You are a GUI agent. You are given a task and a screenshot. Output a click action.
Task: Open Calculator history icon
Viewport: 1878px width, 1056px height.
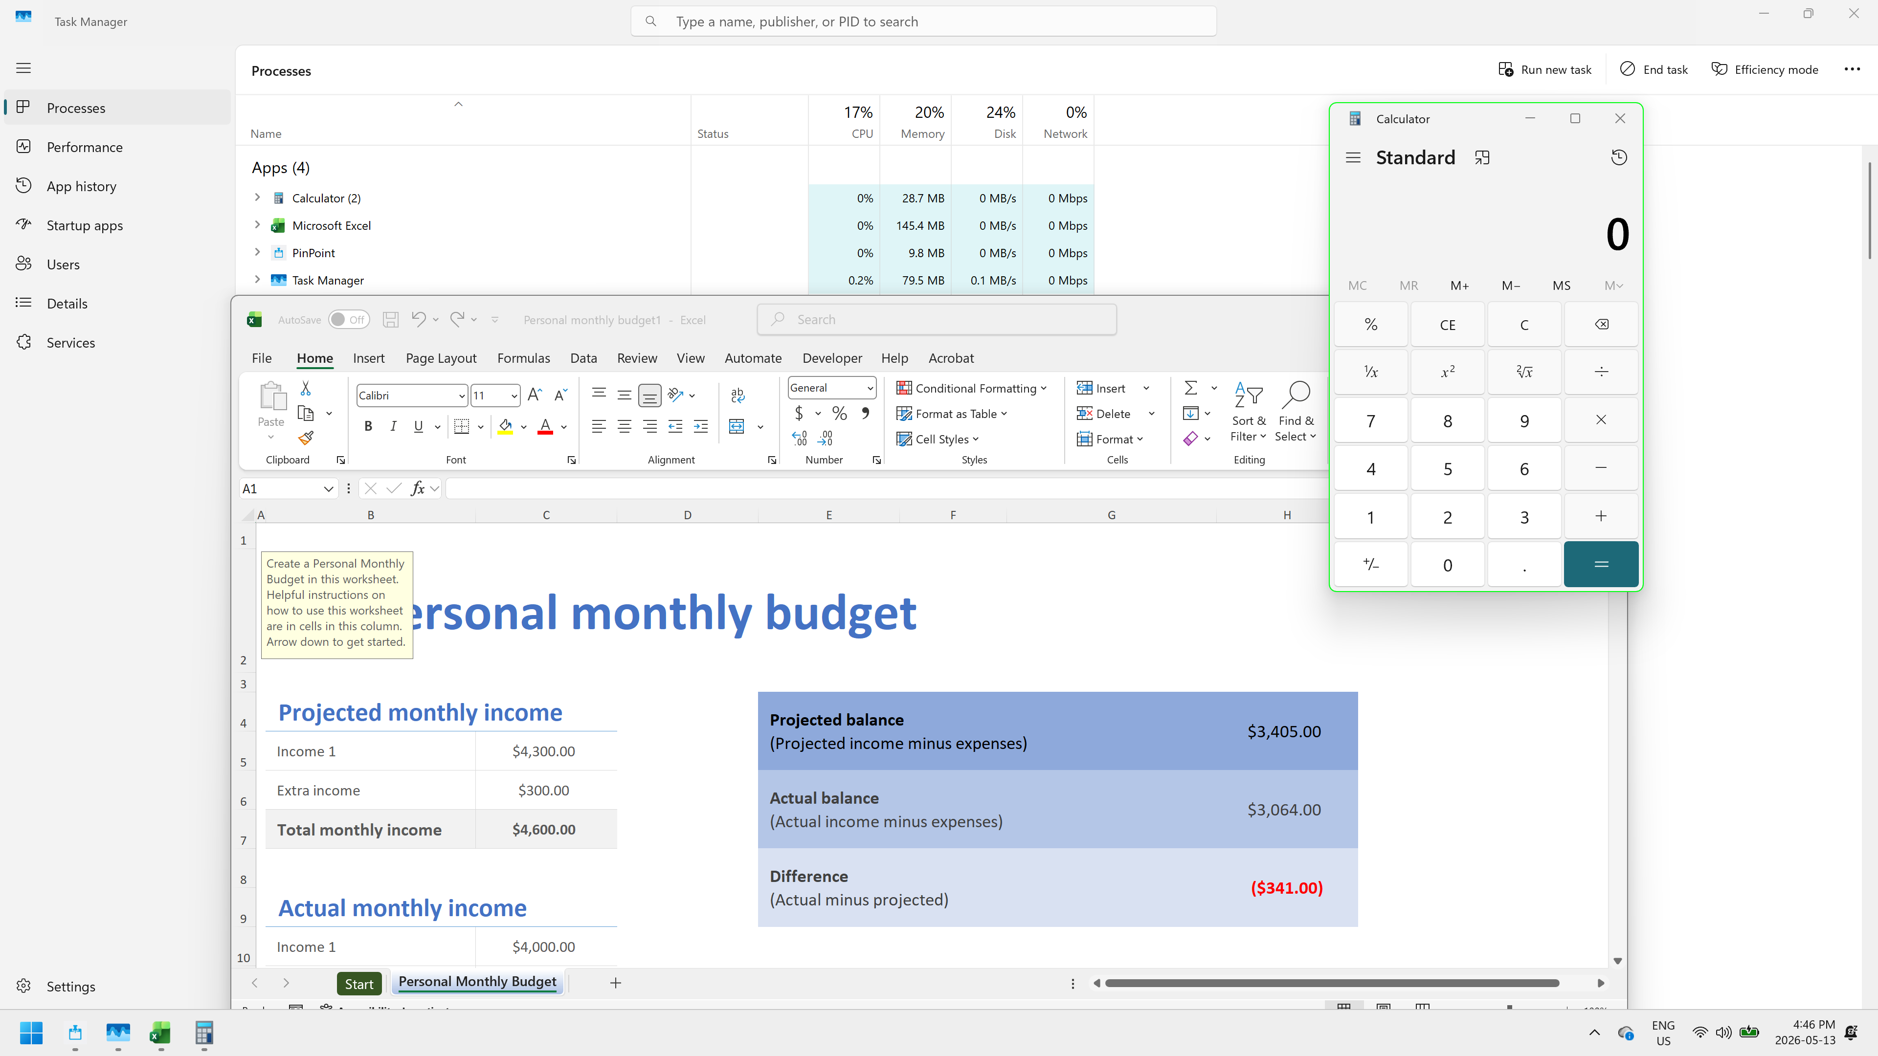point(1618,157)
